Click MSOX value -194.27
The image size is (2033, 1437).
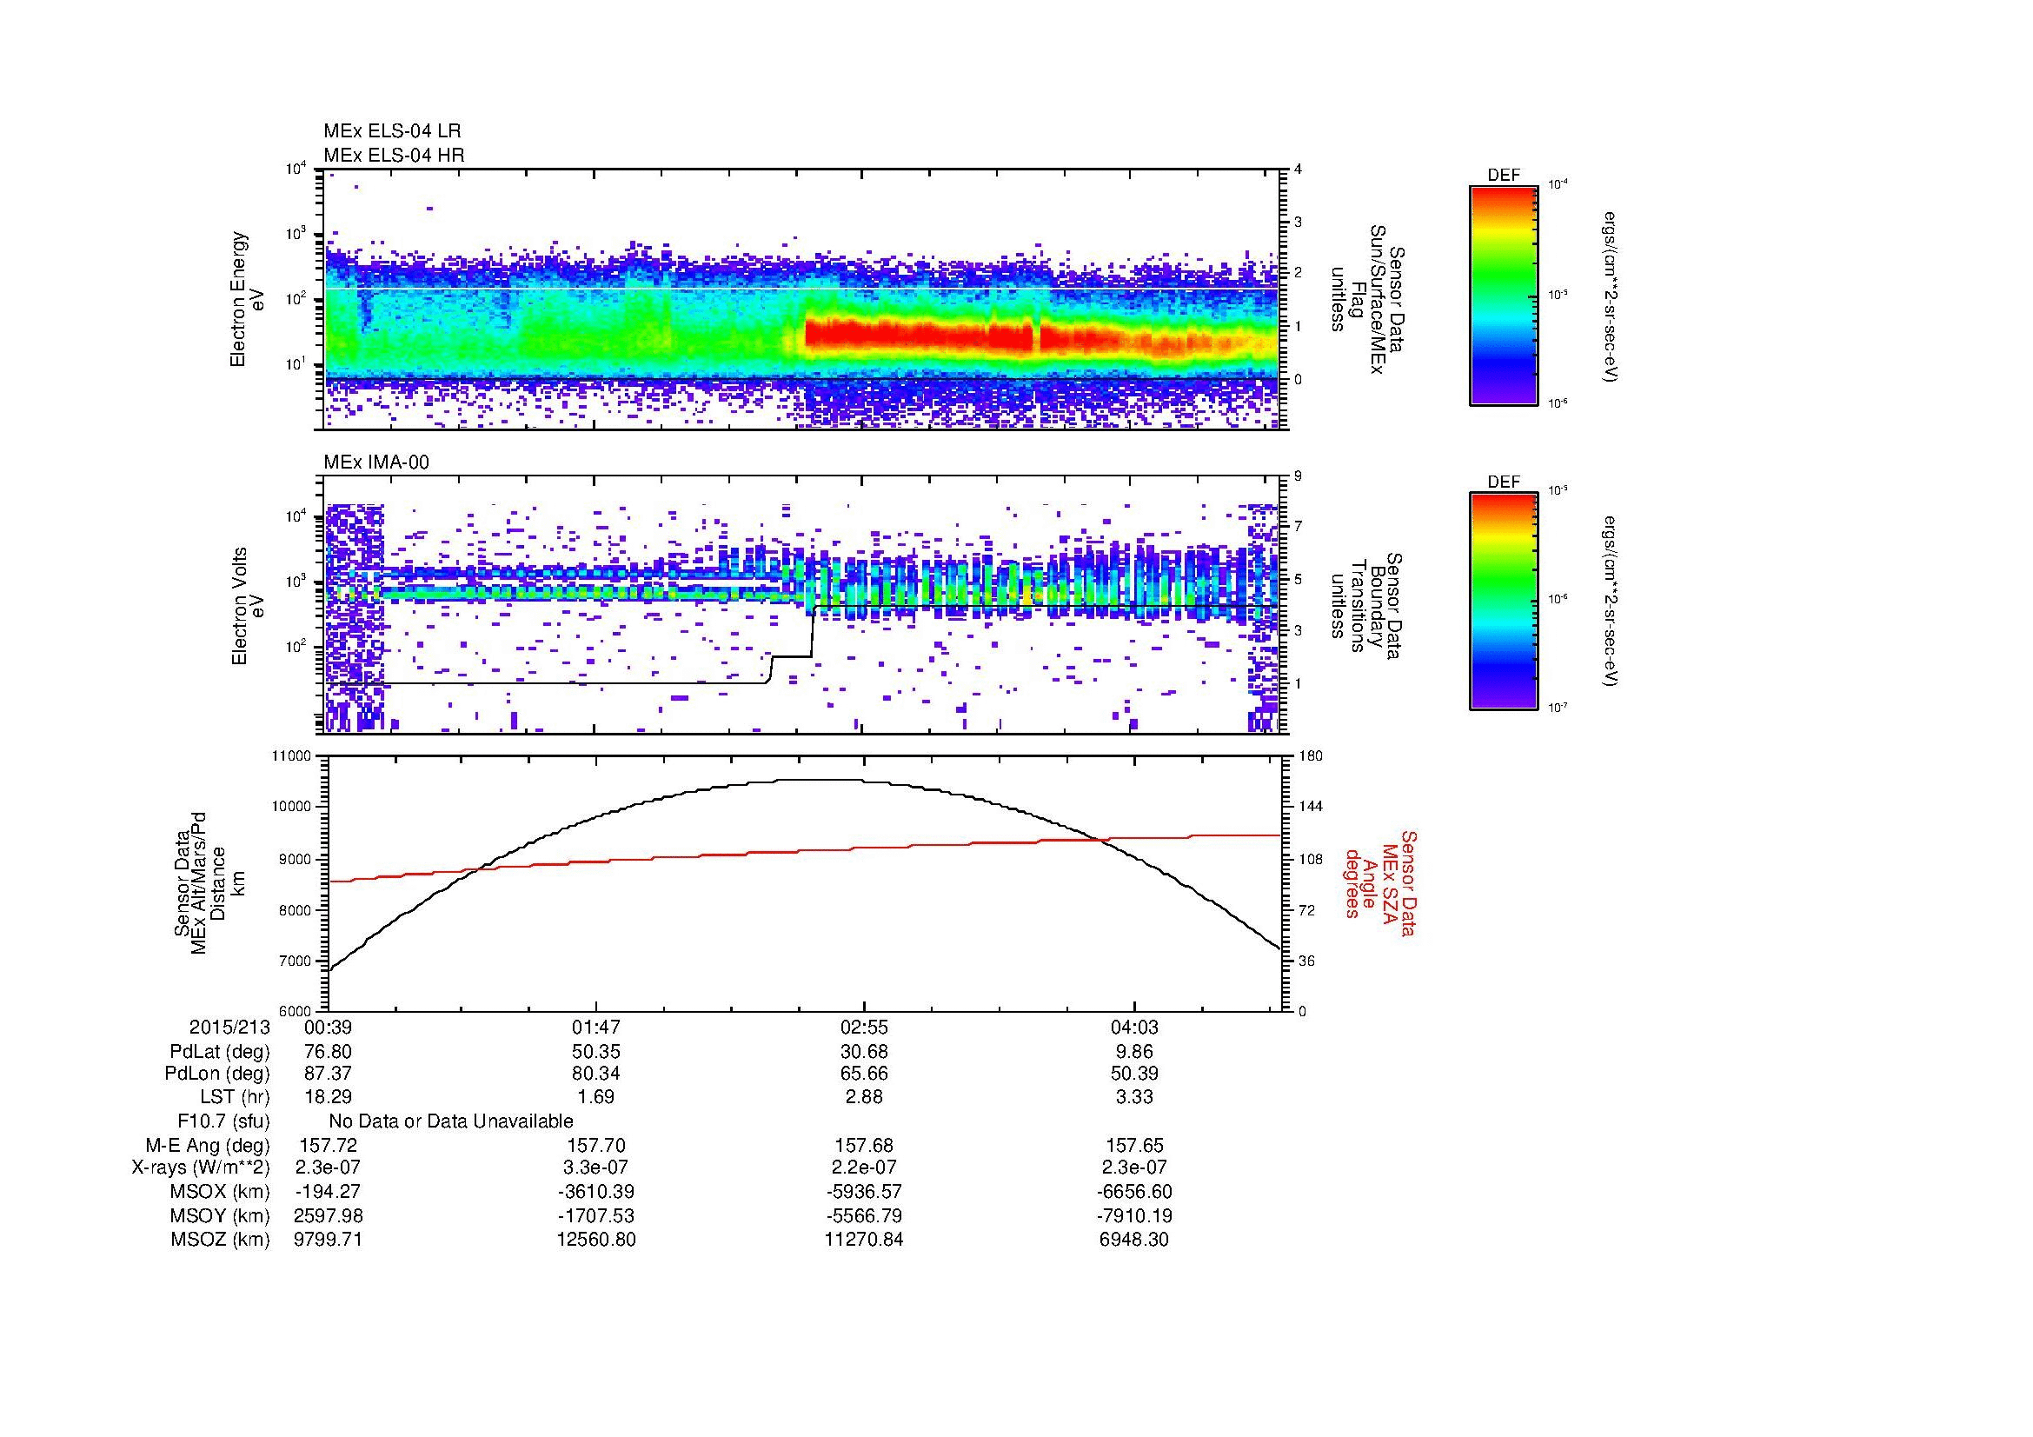[328, 1192]
